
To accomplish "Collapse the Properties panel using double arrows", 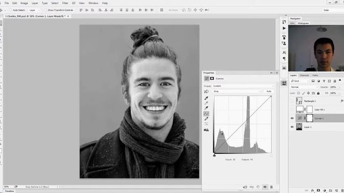I will pos(271,73).
